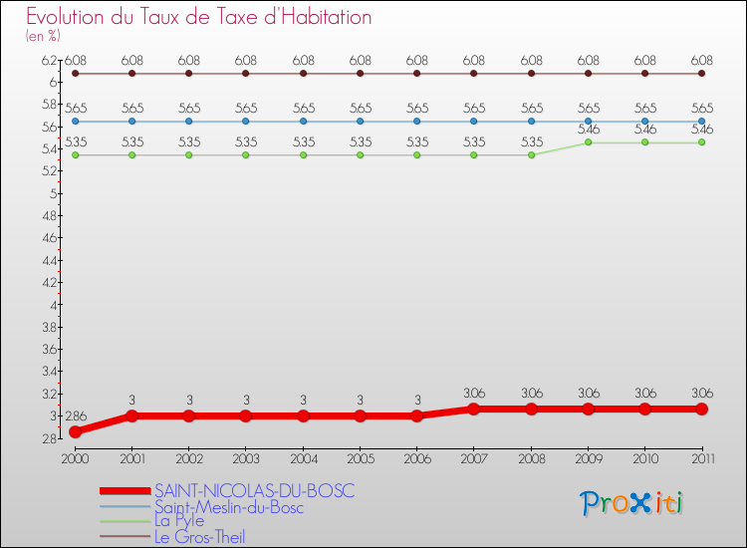Screen dimensions: 747x548
Task: Select the red 2000 data point valued 2.86
Action: [x=76, y=431]
